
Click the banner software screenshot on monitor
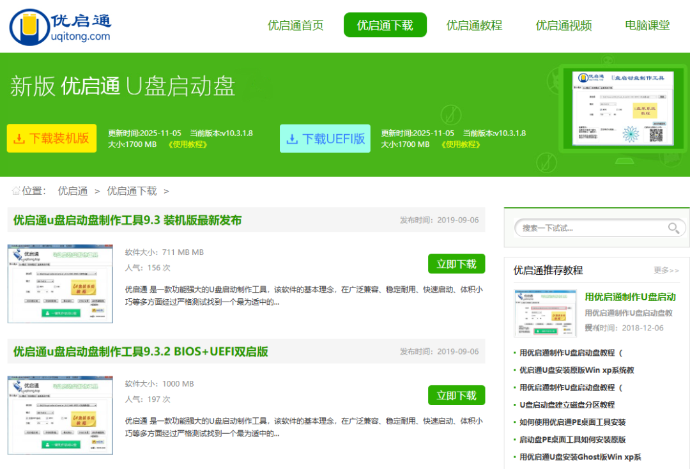(623, 108)
